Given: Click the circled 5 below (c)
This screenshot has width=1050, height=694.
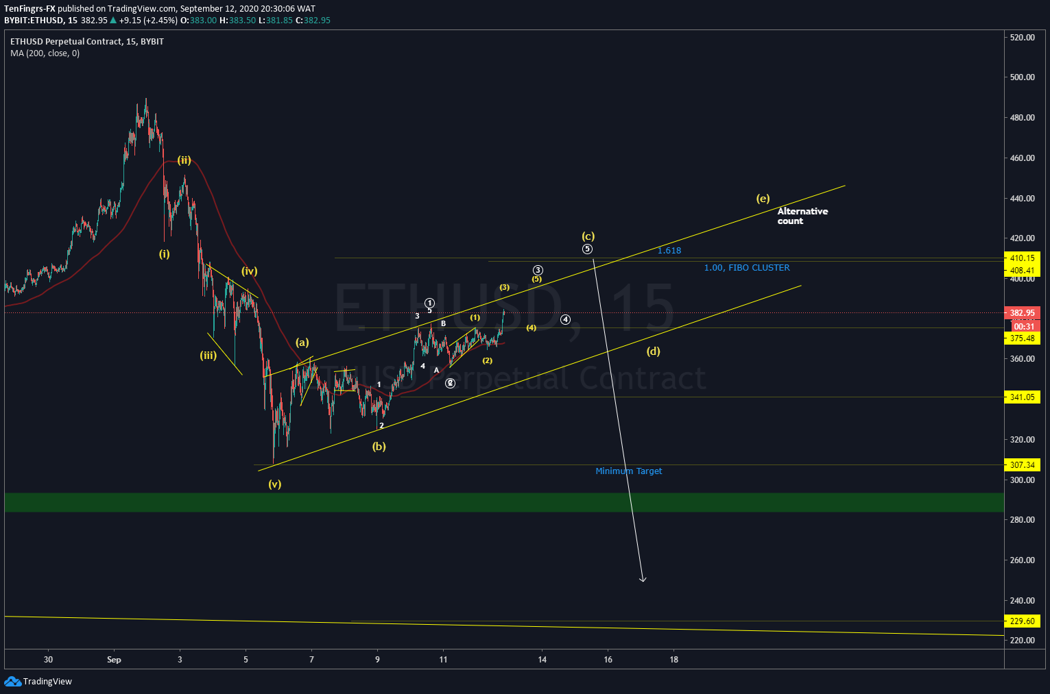Looking at the screenshot, I should [x=588, y=249].
